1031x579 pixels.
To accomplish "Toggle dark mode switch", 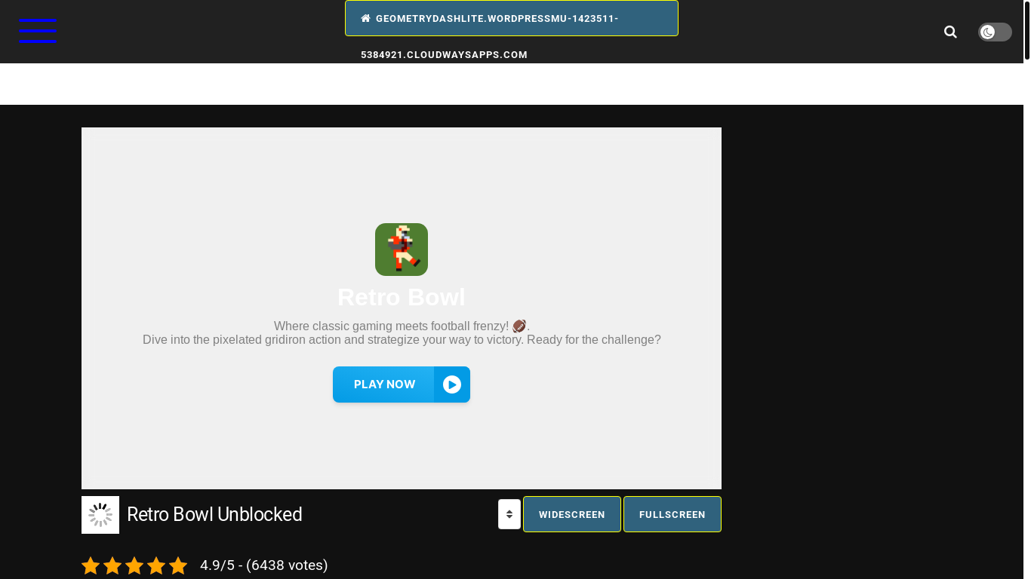I will tap(995, 32).
